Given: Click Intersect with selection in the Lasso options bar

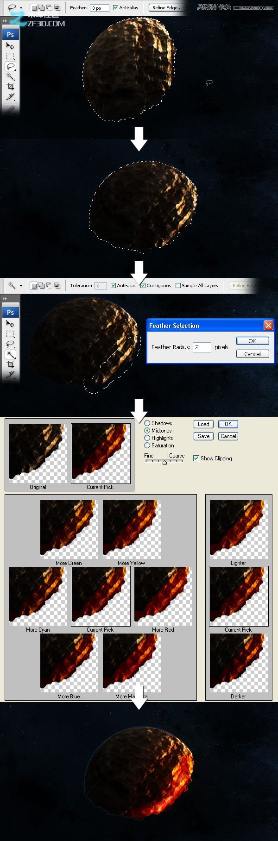Looking at the screenshot, I should (57, 8).
